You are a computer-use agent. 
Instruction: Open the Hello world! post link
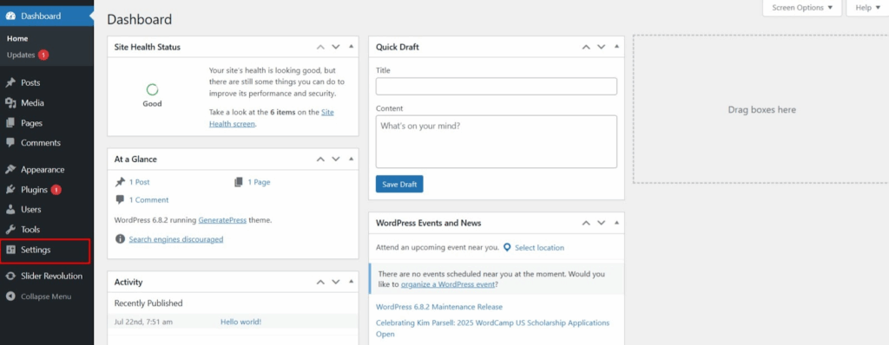(241, 322)
